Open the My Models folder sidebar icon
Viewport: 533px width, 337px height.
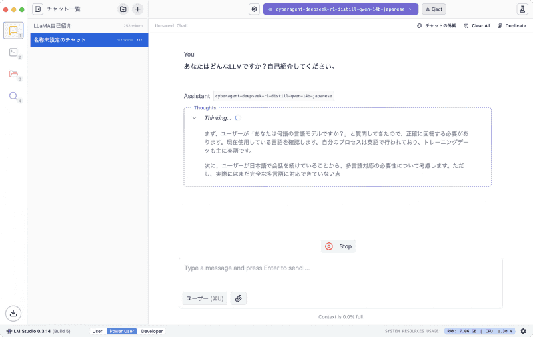tap(13, 74)
